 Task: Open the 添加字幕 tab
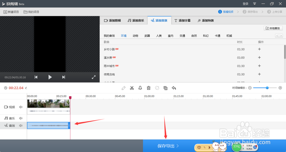coord(182,21)
